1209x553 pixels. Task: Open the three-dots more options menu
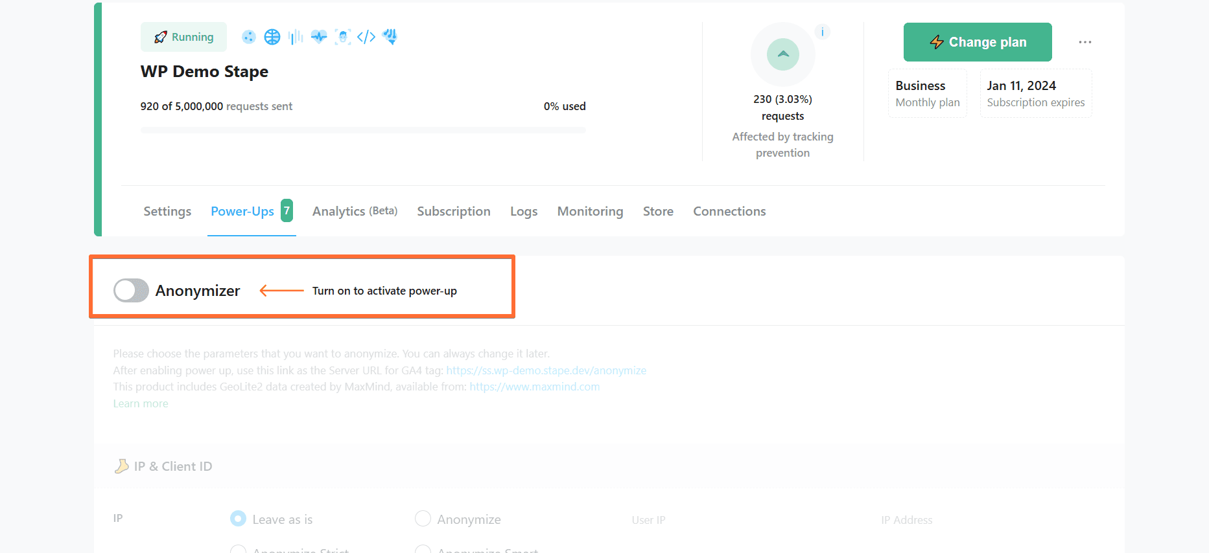pos(1085,42)
